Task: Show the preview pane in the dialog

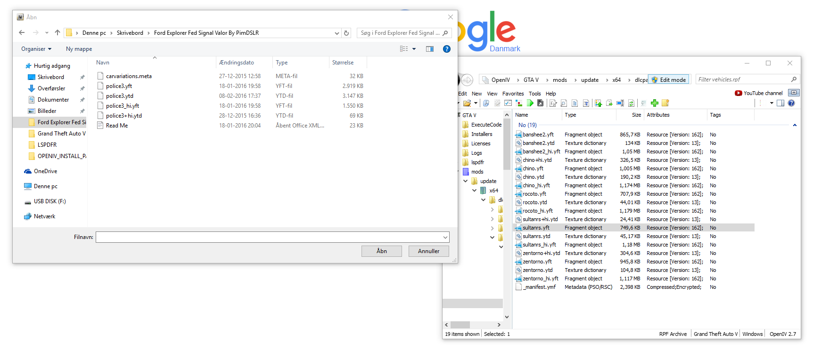Action: [x=430, y=49]
